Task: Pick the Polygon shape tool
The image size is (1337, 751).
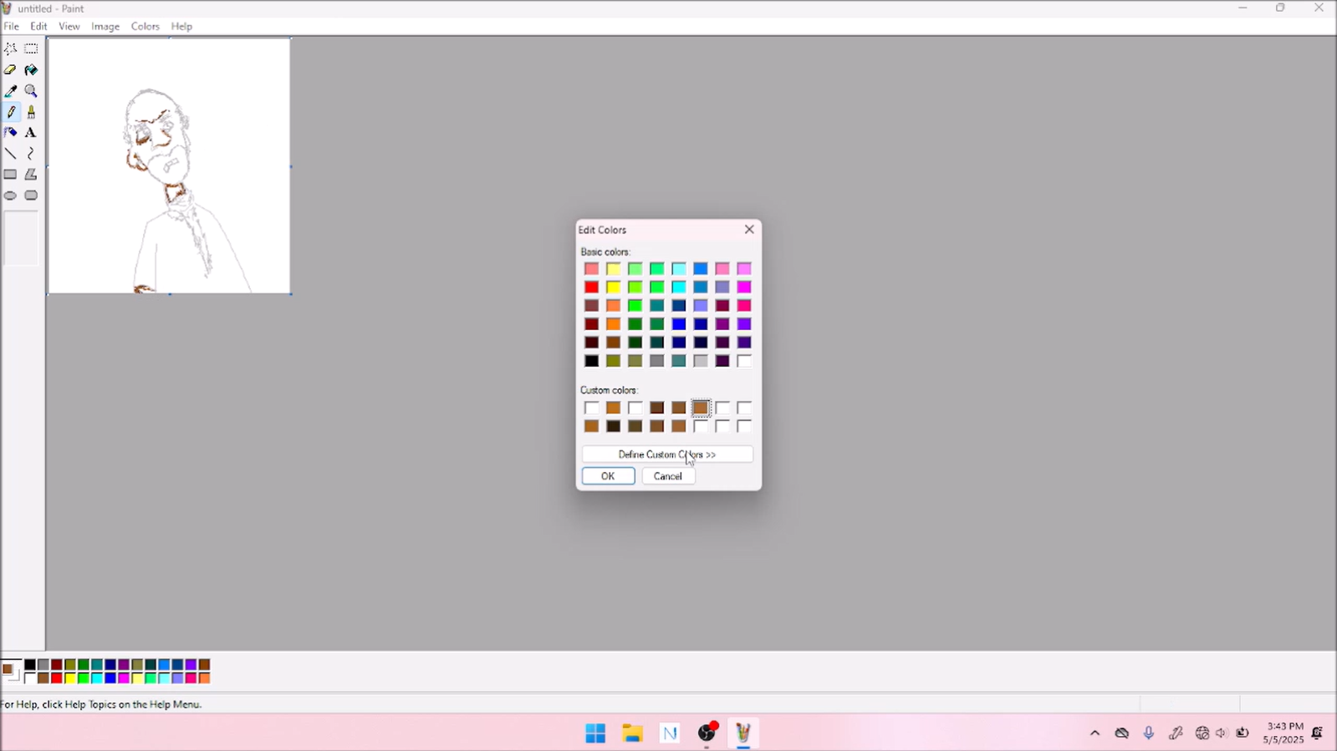Action: pyautogui.click(x=31, y=175)
